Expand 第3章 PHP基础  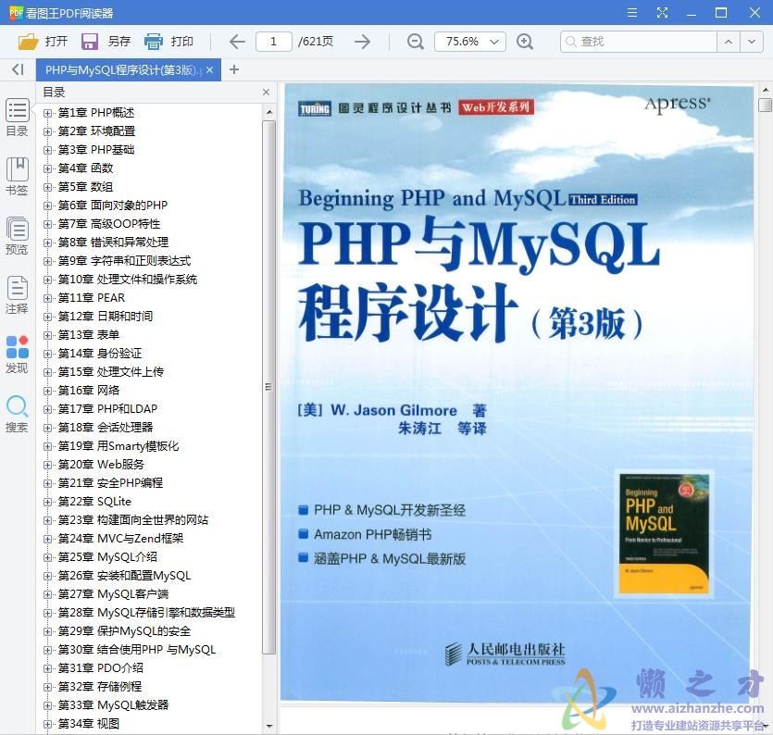coord(48,150)
